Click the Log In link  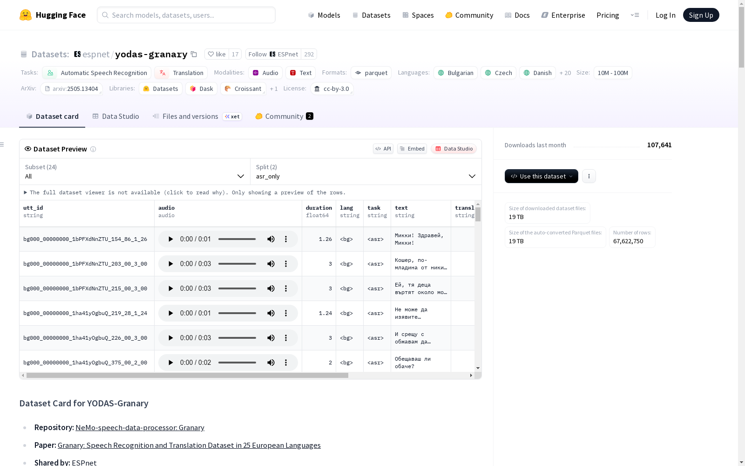[665, 15]
